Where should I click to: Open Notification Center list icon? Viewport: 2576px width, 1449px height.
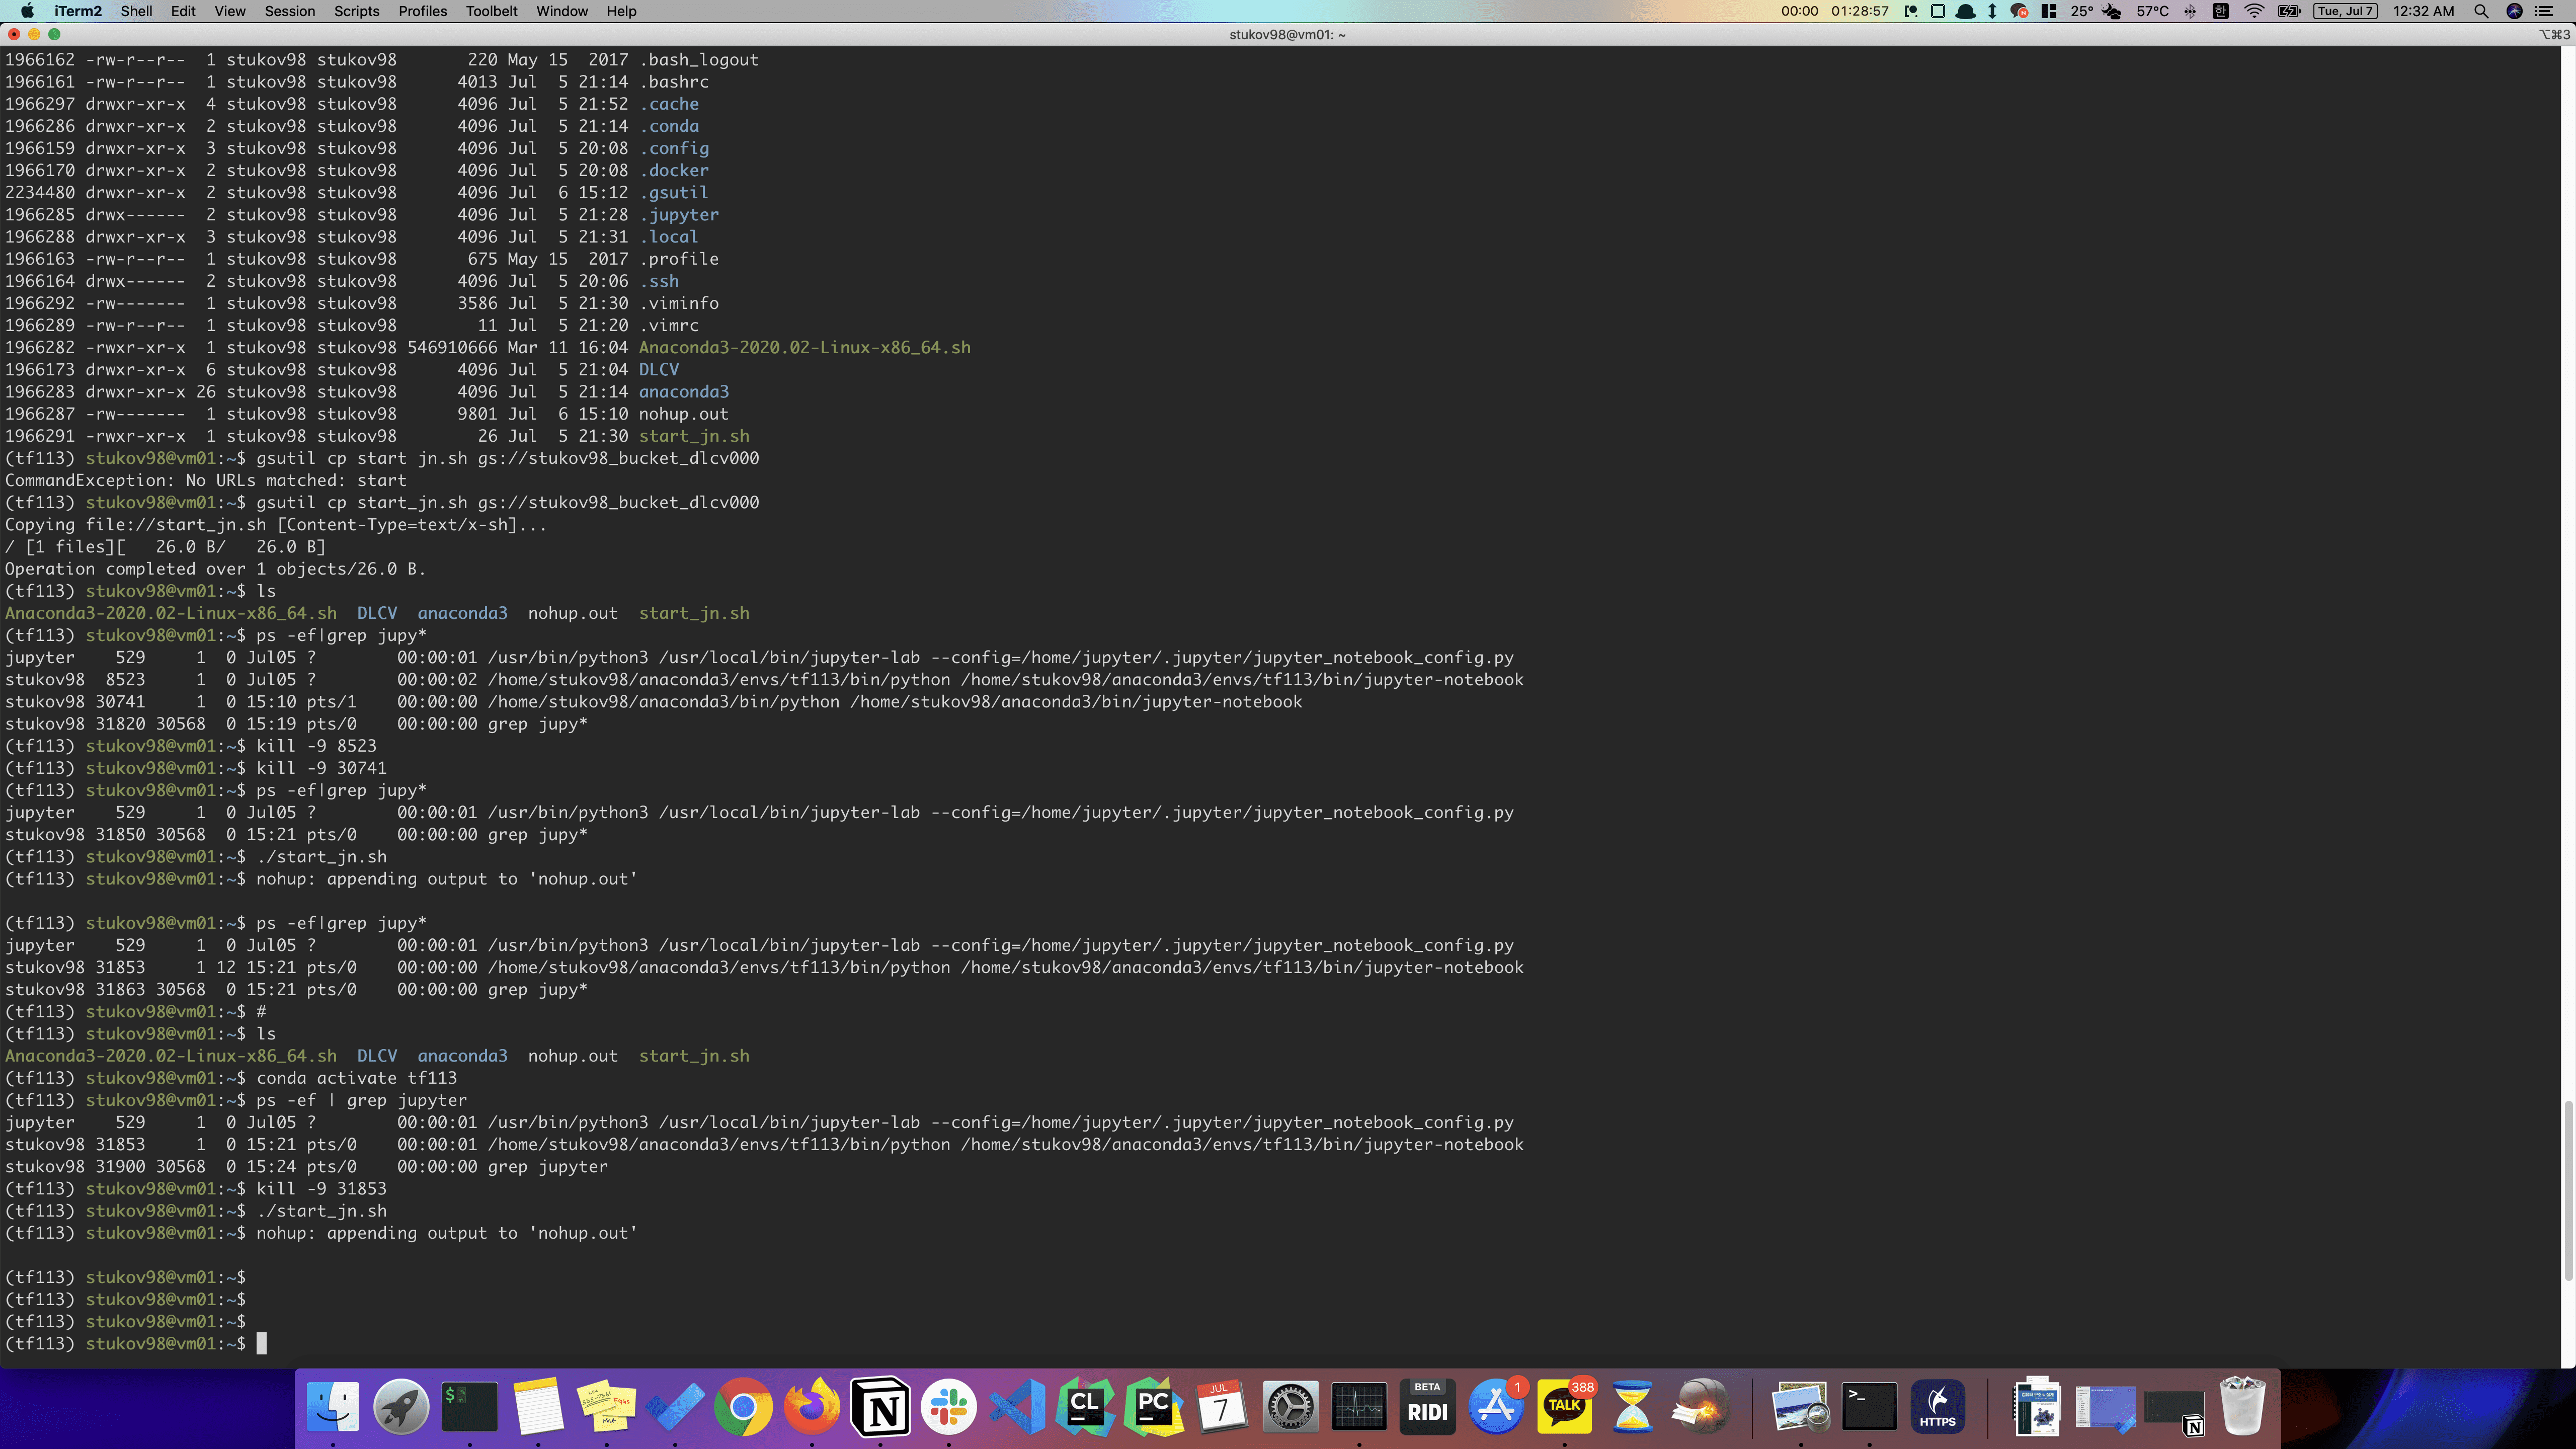click(x=2544, y=11)
